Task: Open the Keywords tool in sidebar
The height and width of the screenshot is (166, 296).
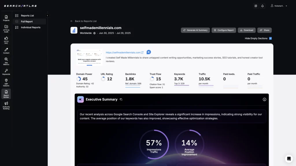Action: tap(6, 72)
